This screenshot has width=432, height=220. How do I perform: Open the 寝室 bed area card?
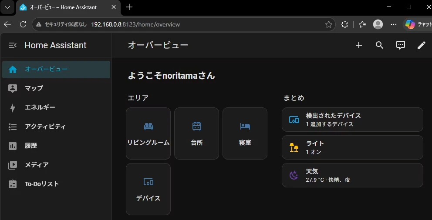point(245,133)
